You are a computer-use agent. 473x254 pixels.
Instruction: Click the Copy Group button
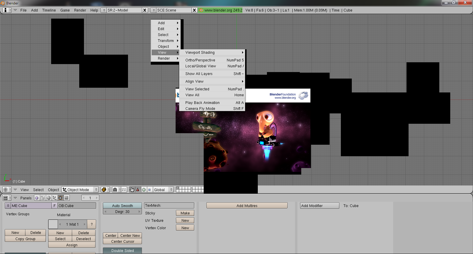pyautogui.click(x=25, y=239)
